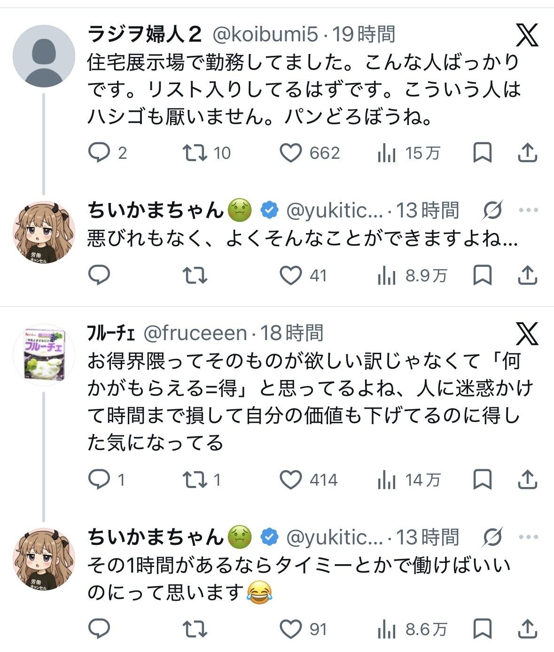Like the reply with 41 likes

[291, 275]
